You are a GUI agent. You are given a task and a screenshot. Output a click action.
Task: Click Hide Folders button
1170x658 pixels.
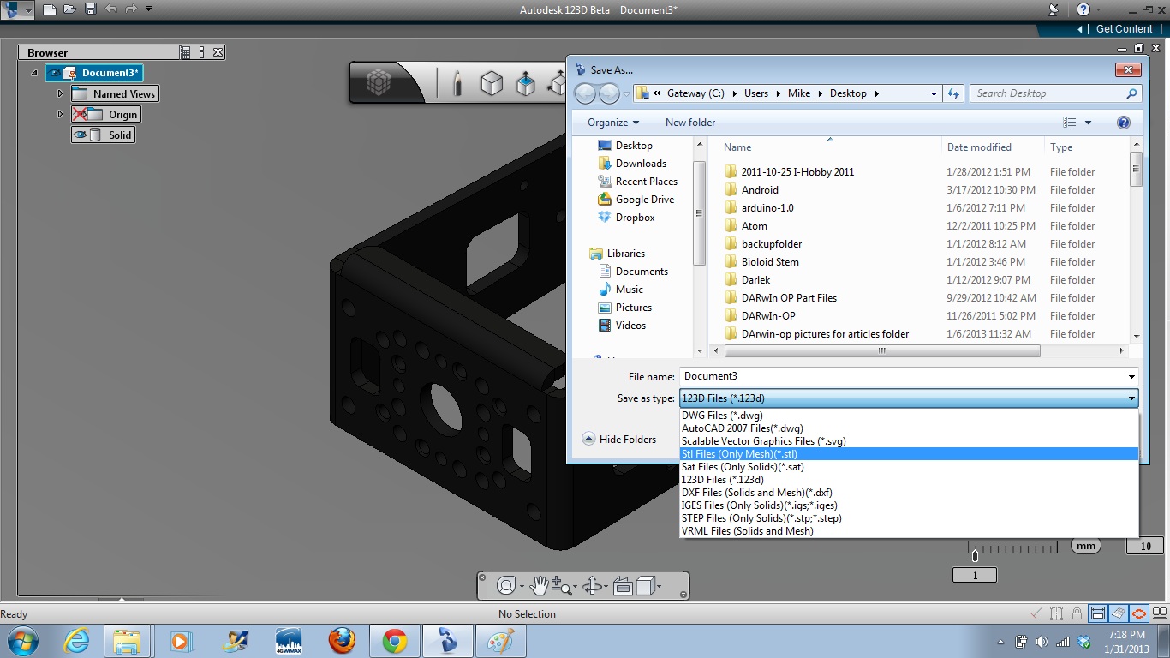[x=619, y=439]
